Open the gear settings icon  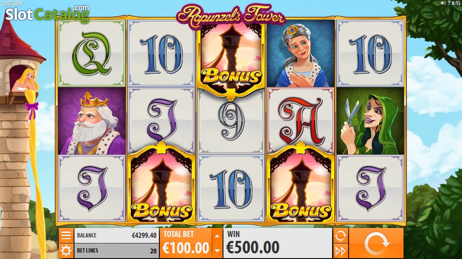pos(66,251)
